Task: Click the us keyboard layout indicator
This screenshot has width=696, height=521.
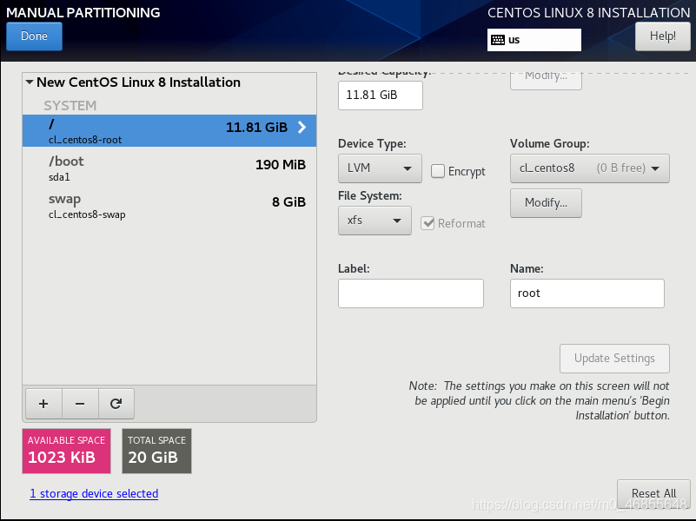Action: 534,40
